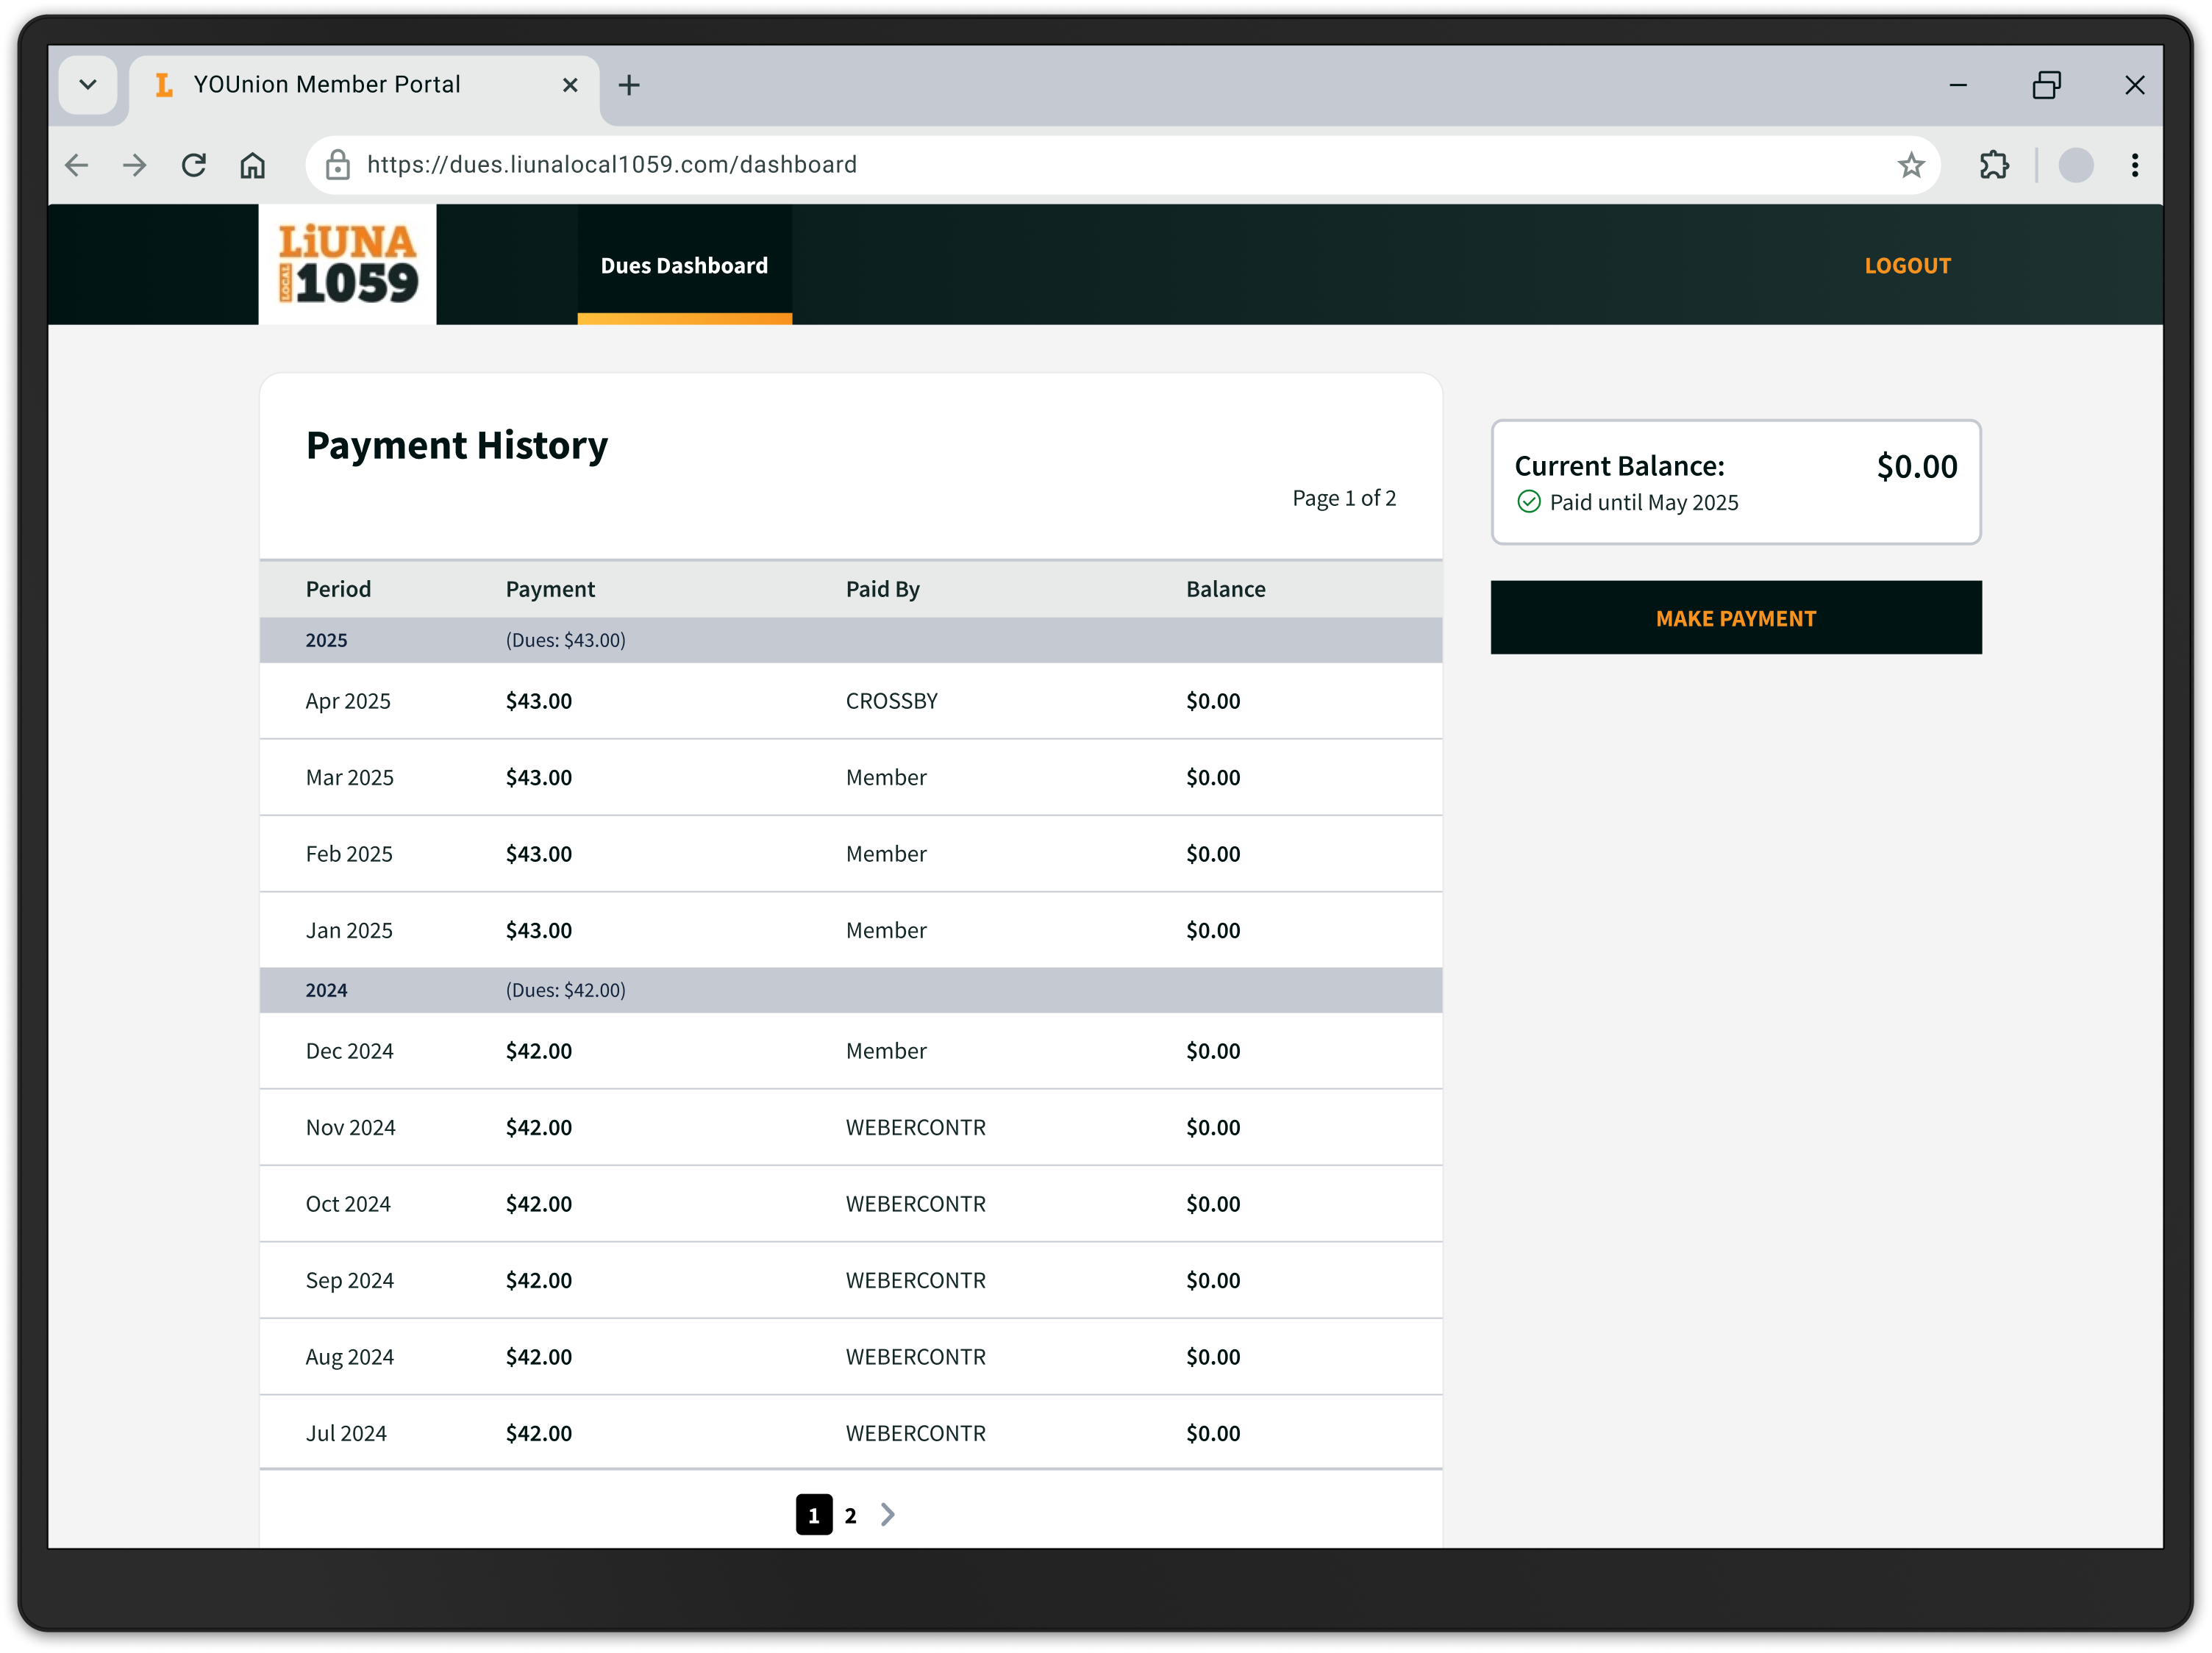Click WEBERCONTR in the Oct 2024 row

(915, 1204)
